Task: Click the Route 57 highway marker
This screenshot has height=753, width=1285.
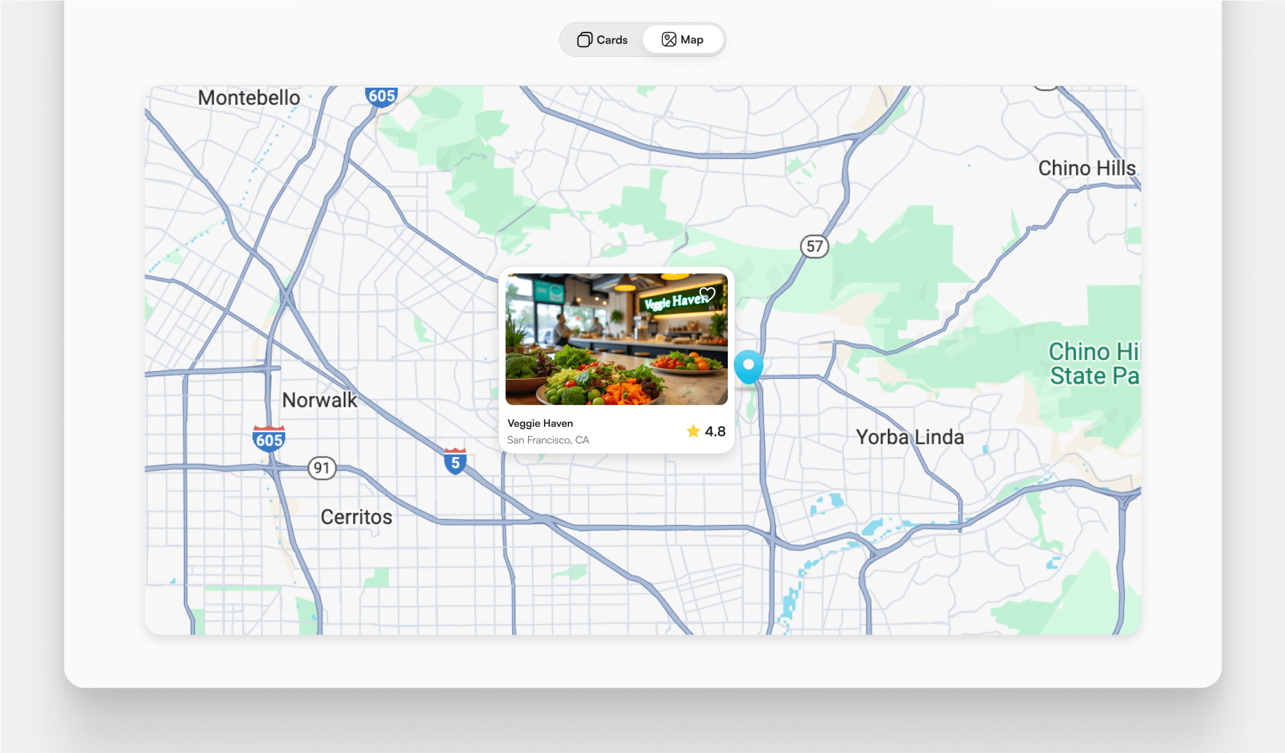Action: click(814, 246)
